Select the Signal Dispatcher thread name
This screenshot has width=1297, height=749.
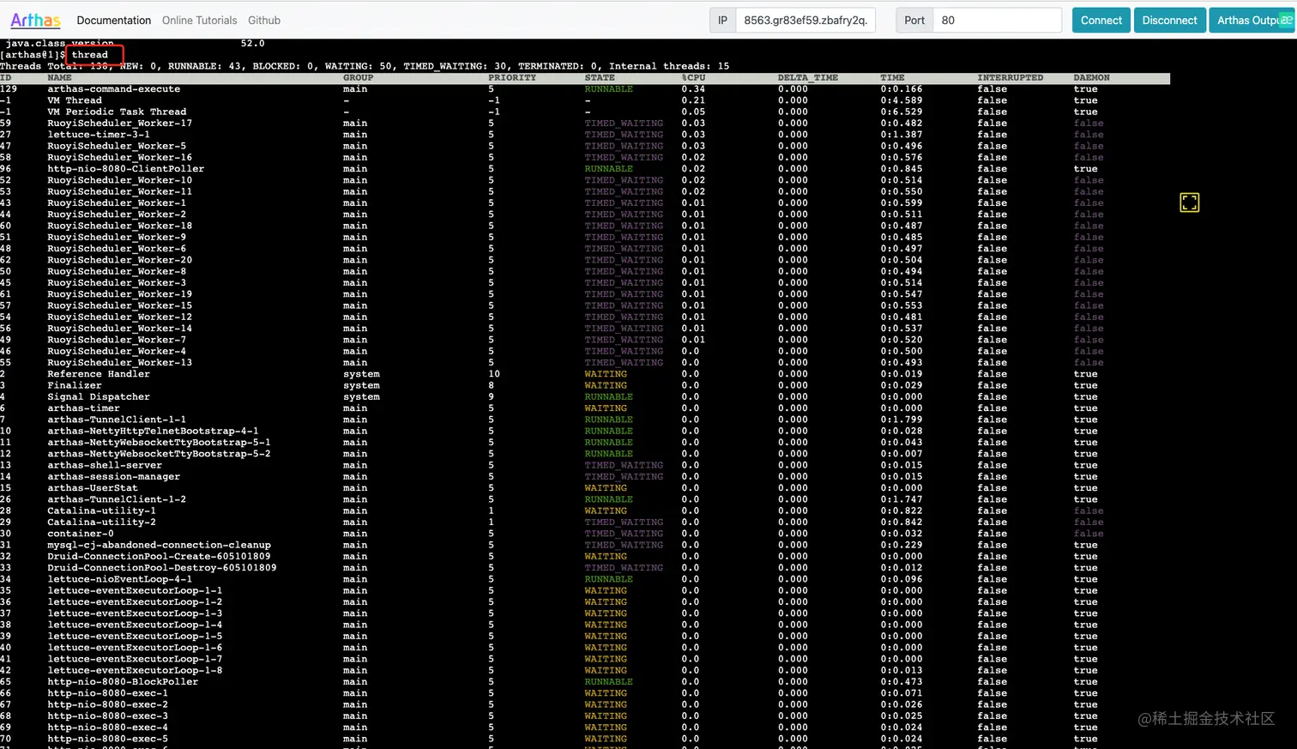99,397
